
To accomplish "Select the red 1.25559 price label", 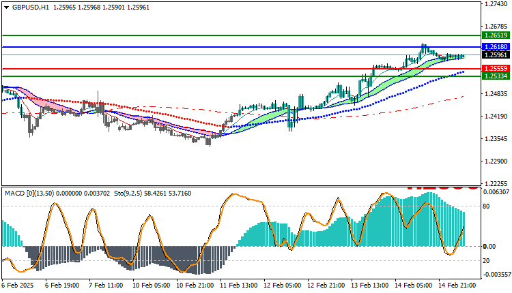I will (496, 69).
